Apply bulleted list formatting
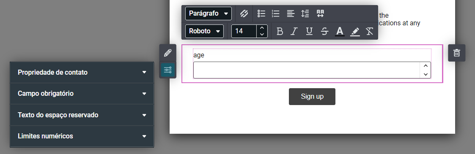Screen dimensions: 475x154 point(261,13)
